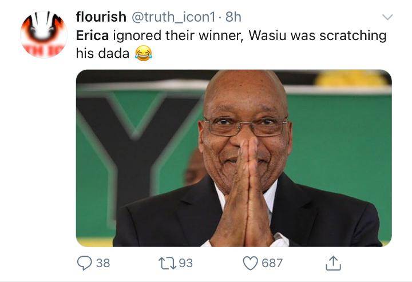Retweet this post using the arrows icon
Screen dimensions: 412x282
(167, 263)
